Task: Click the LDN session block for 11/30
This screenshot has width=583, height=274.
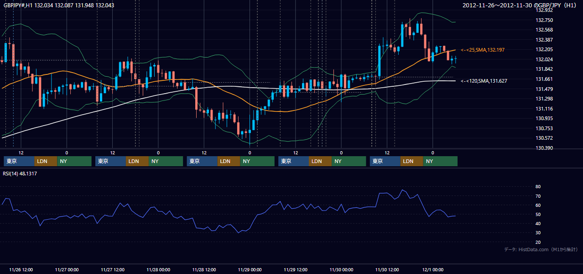Action: 412,161
